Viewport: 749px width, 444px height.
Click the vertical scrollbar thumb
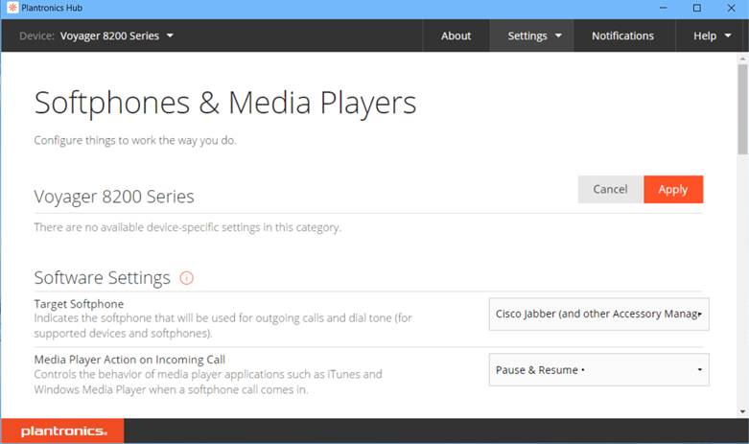pos(742,110)
